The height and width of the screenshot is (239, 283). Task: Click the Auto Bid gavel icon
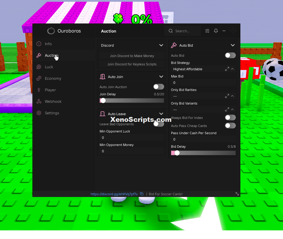(174, 45)
